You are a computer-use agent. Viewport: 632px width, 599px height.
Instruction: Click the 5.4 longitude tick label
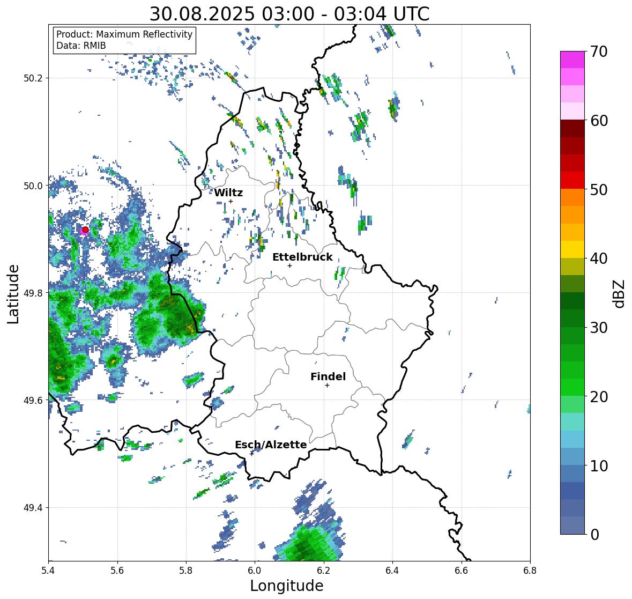point(48,571)
